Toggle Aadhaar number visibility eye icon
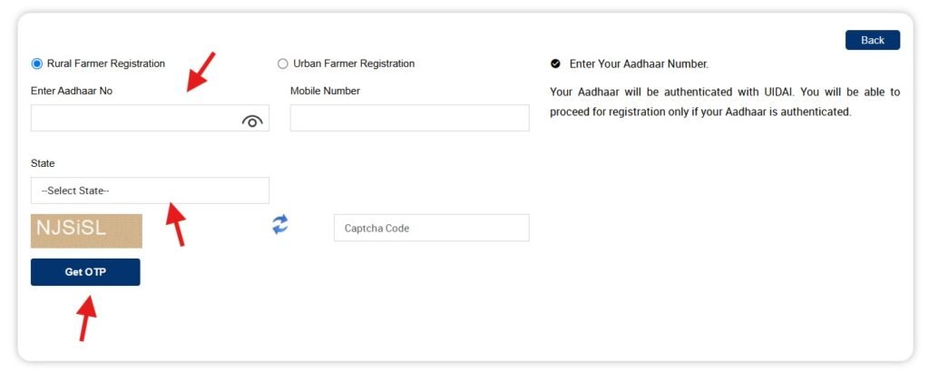The image size is (929, 372). coord(252,121)
